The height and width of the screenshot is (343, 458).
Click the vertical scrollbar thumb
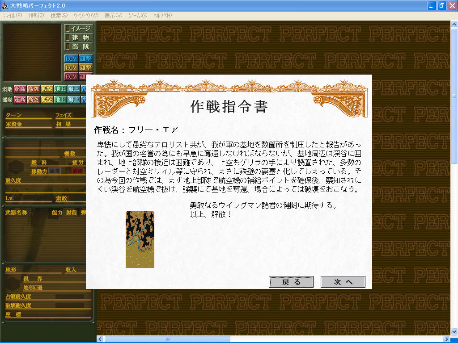point(454,96)
